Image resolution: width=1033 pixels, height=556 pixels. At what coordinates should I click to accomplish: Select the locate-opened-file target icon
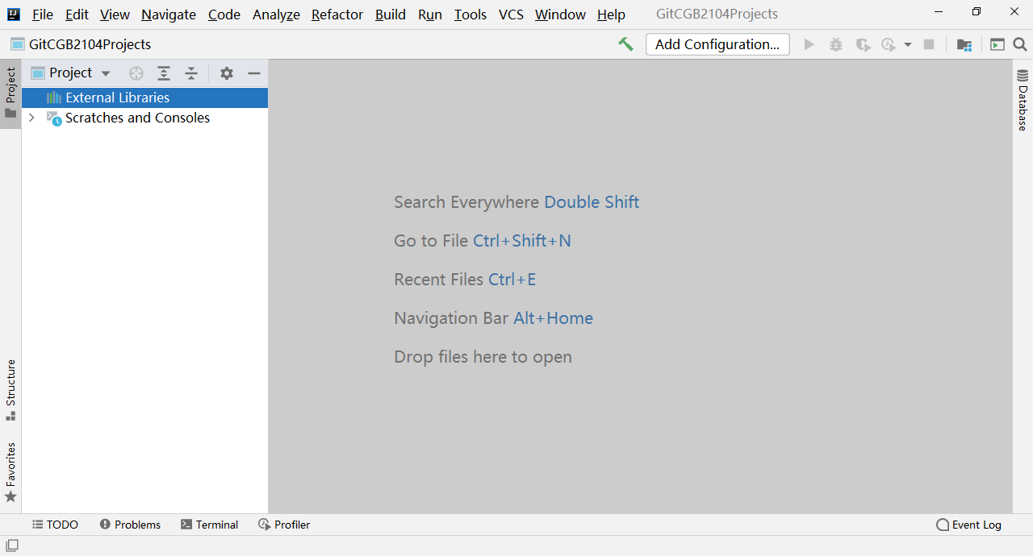pyautogui.click(x=136, y=73)
